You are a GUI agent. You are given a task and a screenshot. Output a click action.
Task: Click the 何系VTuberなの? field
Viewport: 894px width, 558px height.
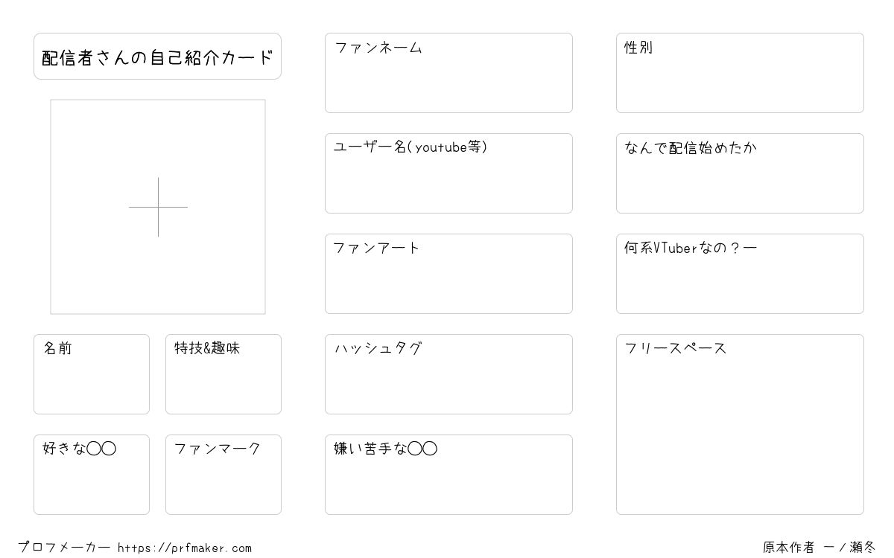coord(740,274)
